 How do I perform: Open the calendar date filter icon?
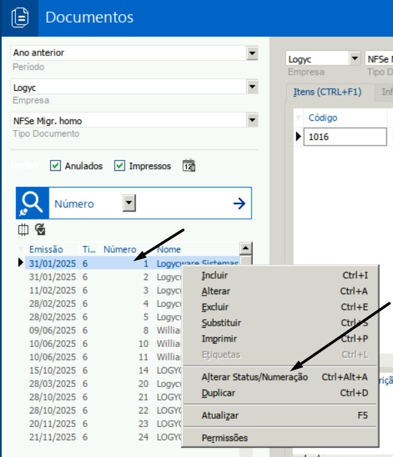coord(189,165)
